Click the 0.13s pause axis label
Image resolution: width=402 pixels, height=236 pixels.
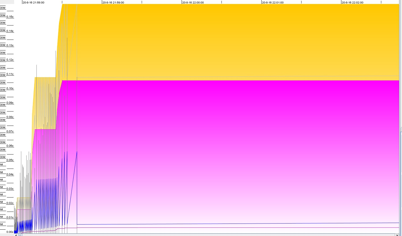(10, 45)
